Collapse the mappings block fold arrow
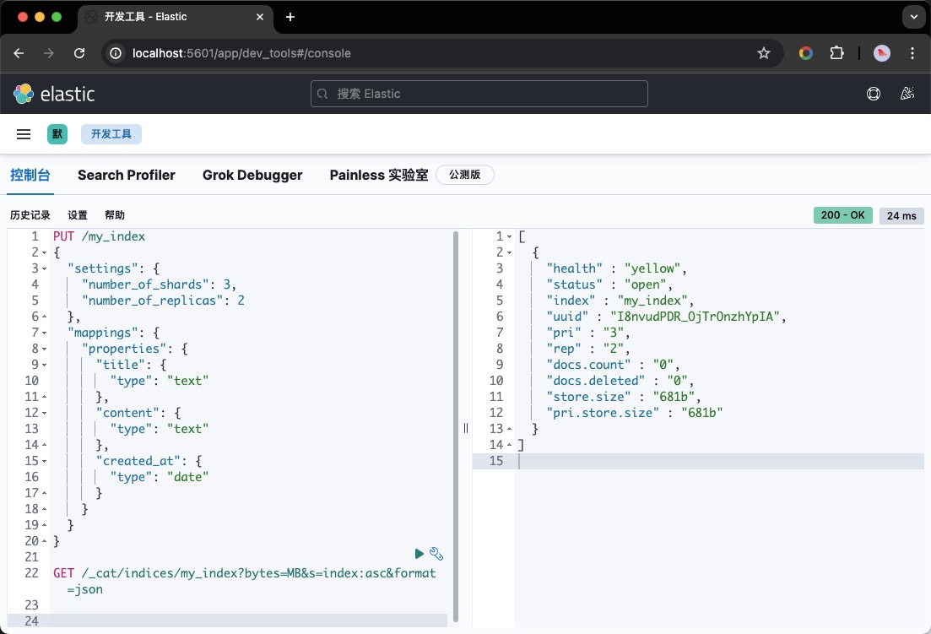Image resolution: width=931 pixels, height=634 pixels. 45,333
